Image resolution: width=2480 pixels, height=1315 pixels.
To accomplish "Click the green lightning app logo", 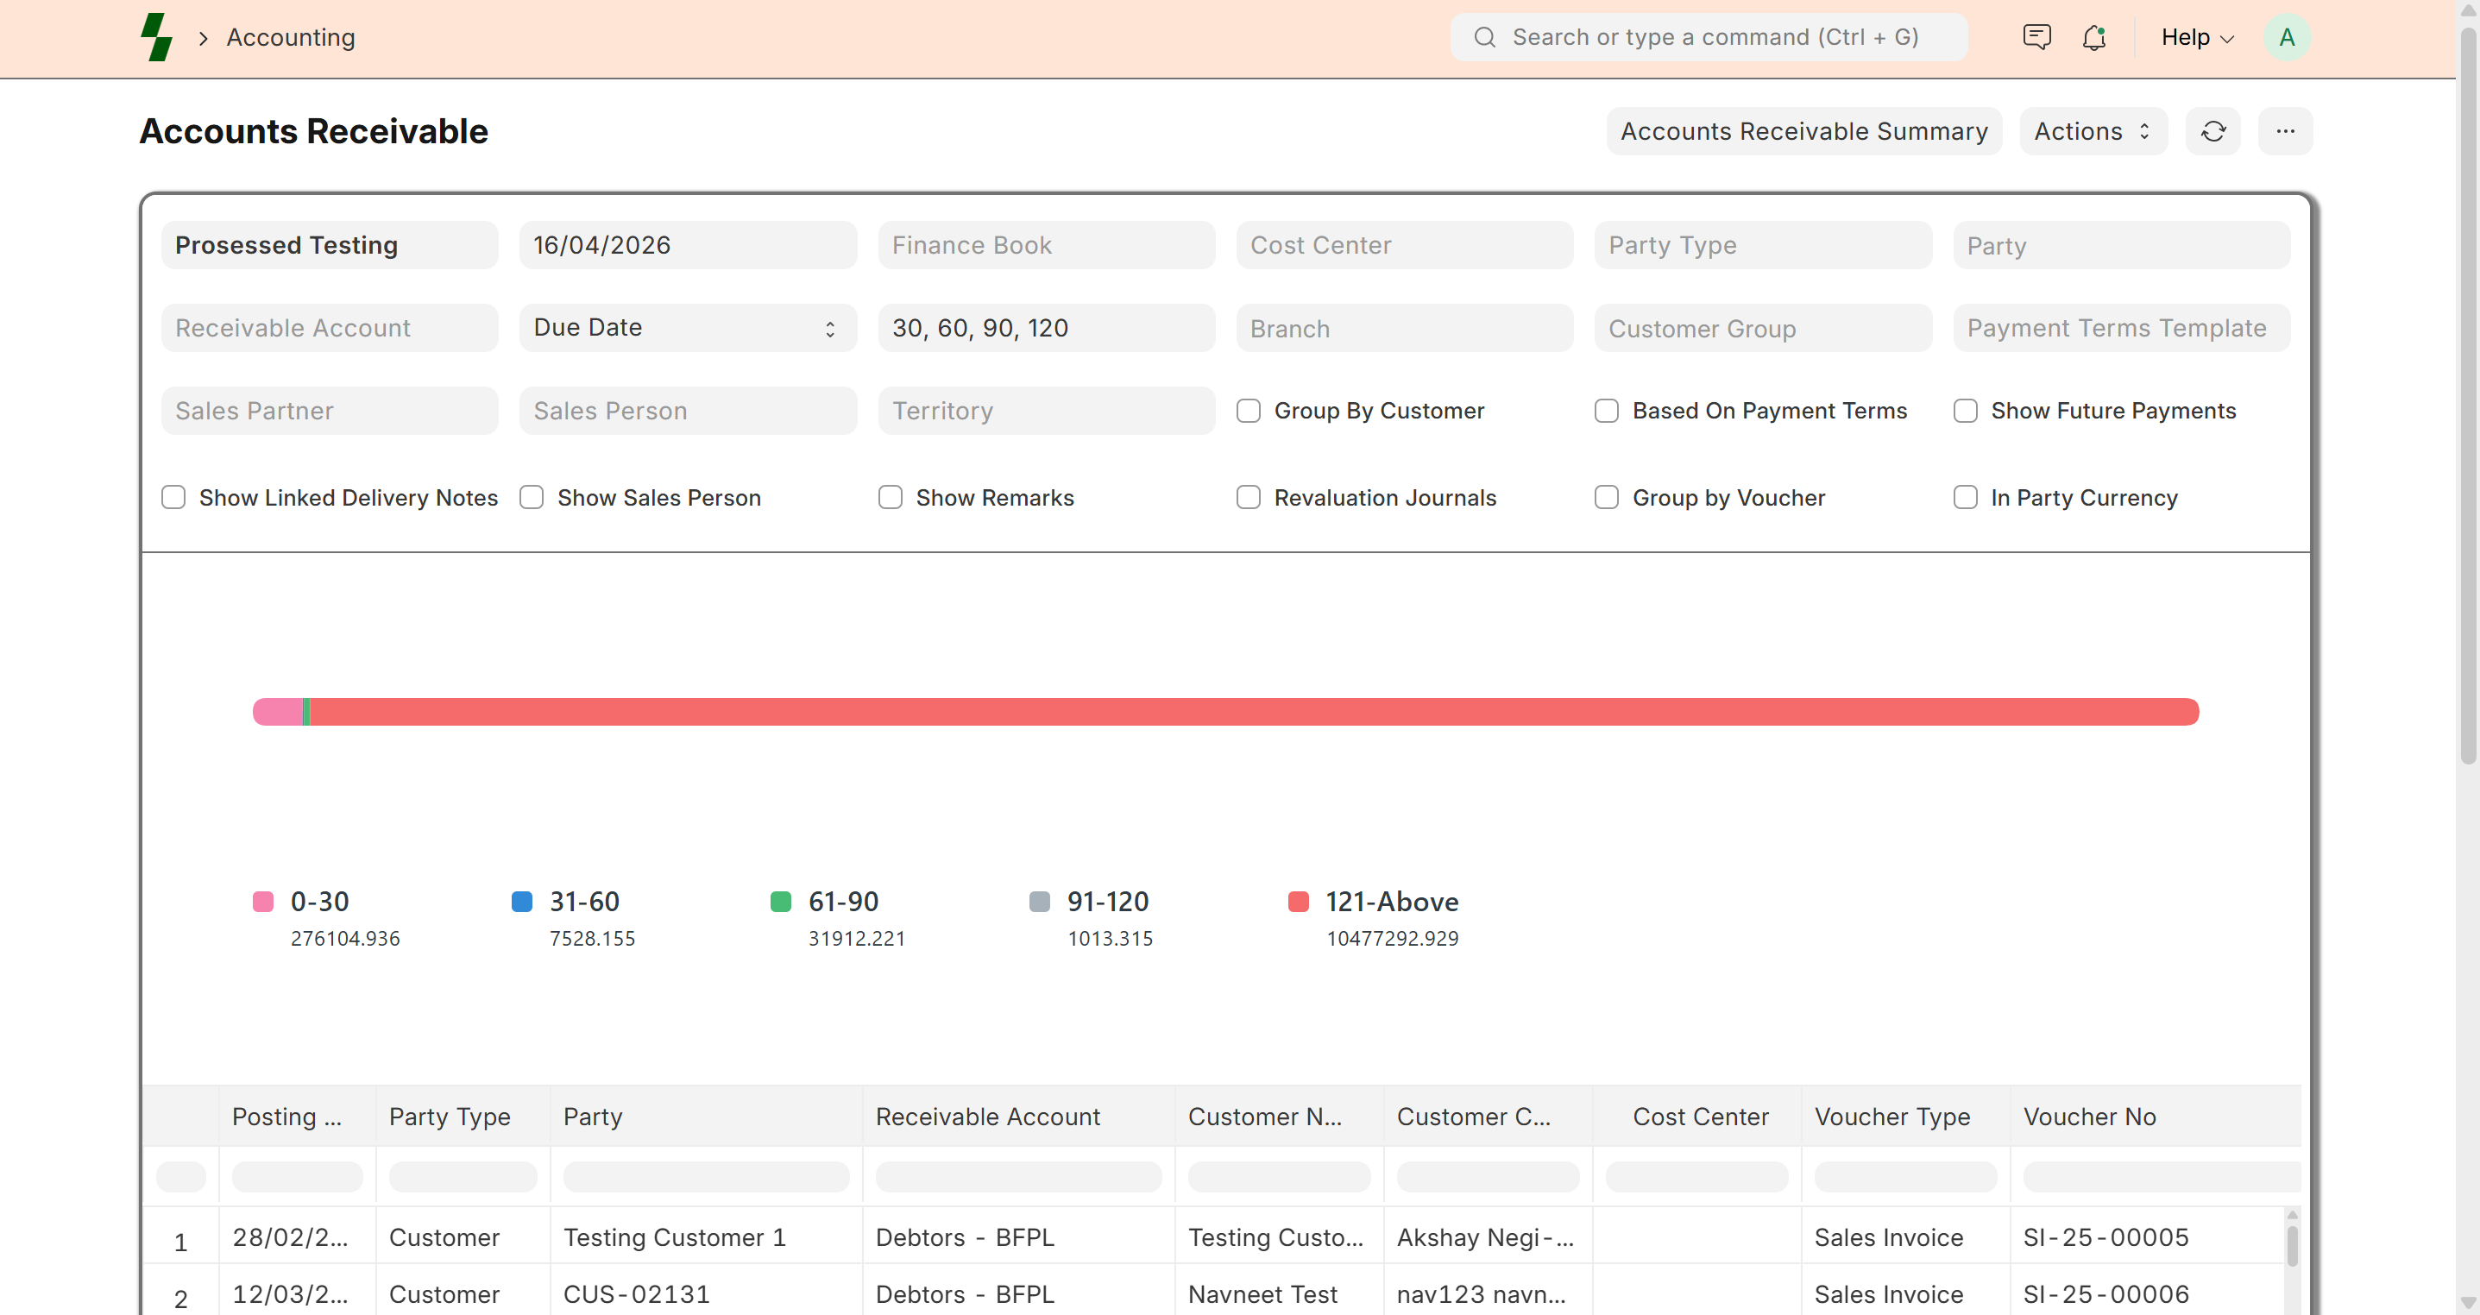I will tap(156, 38).
